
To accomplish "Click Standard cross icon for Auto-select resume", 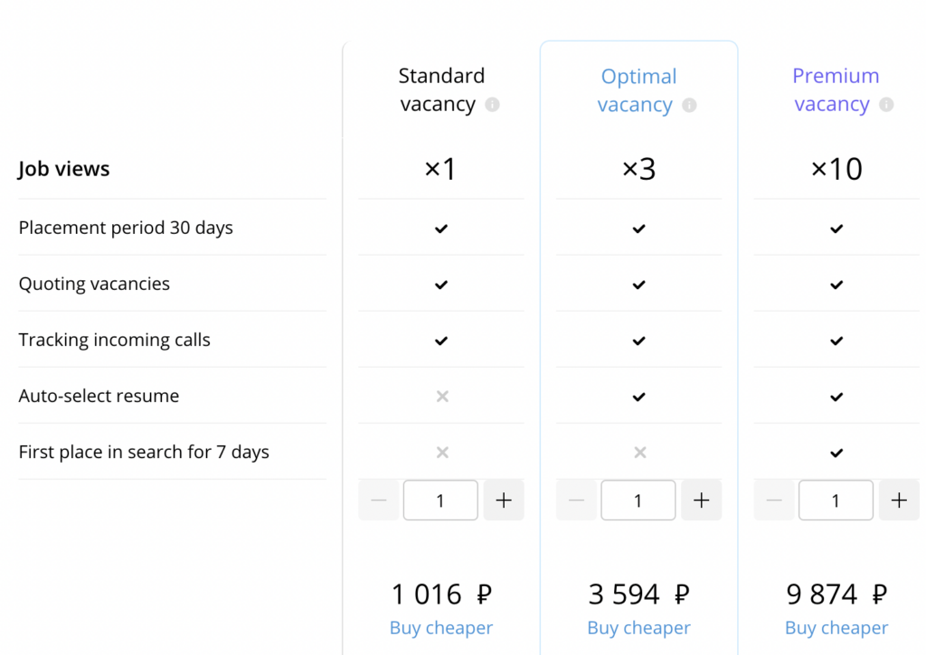I will 441,397.
